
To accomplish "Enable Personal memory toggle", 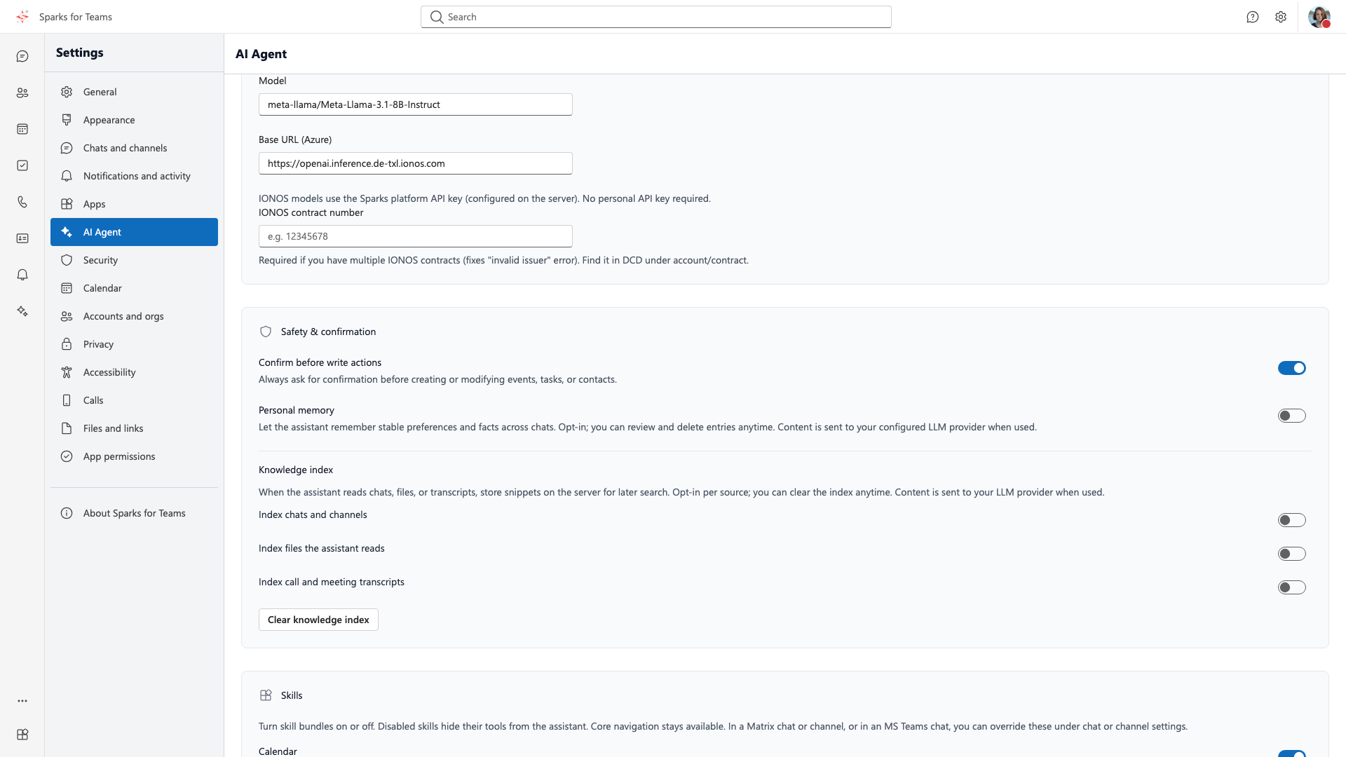I will click(x=1291, y=416).
